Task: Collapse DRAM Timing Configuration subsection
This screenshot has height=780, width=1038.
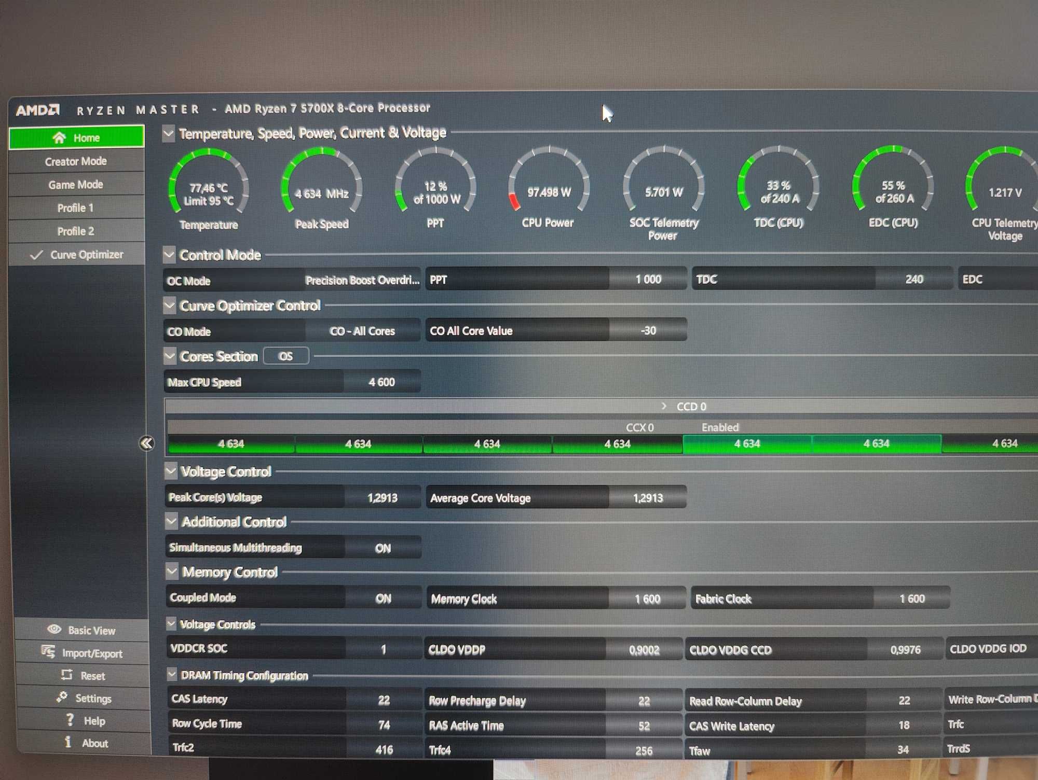Action: click(172, 674)
